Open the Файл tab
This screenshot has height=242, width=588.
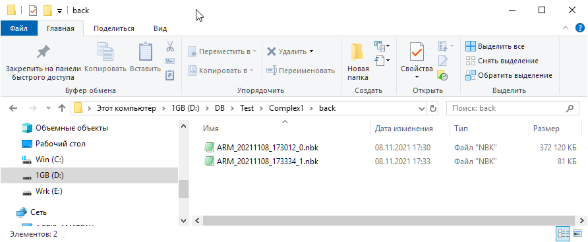point(18,28)
